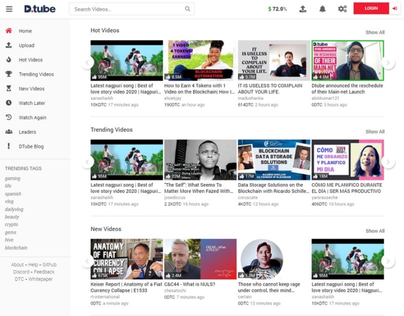
Task: Click uploader name rt-international
Action: point(105,297)
